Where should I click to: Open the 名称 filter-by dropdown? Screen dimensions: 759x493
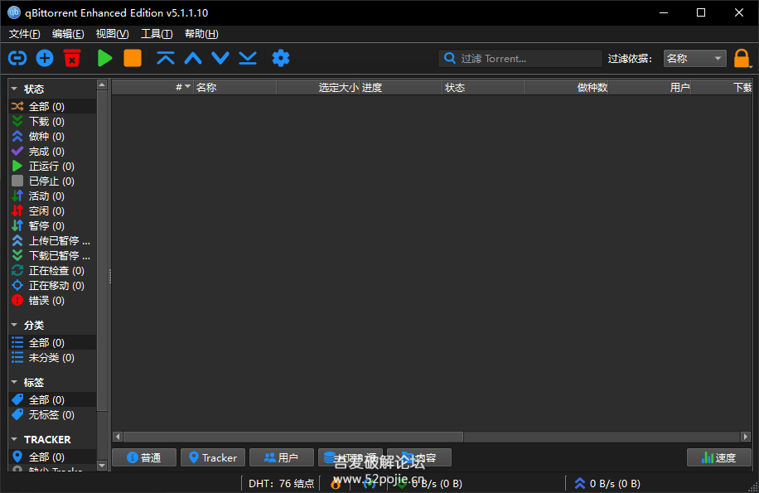[695, 59]
